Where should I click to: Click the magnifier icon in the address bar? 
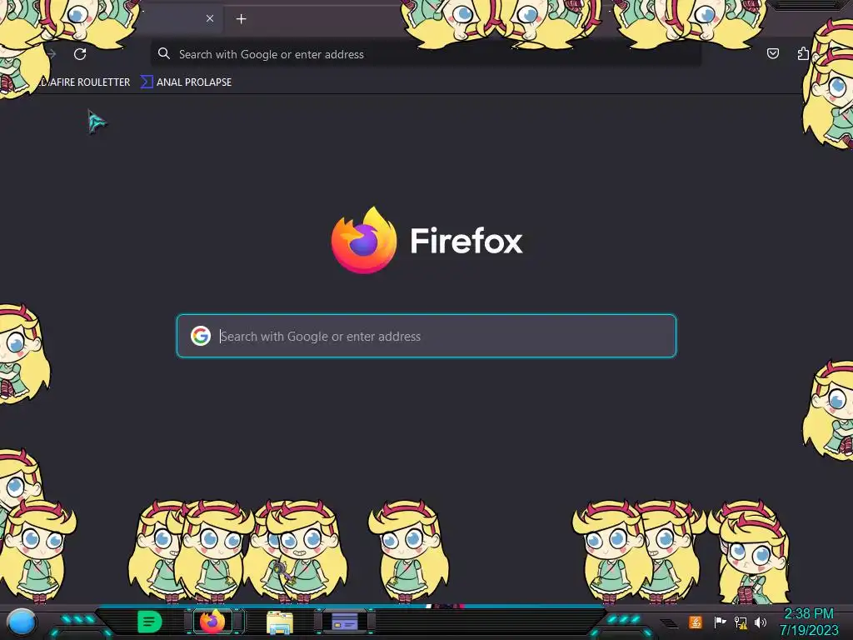[x=164, y=53]
